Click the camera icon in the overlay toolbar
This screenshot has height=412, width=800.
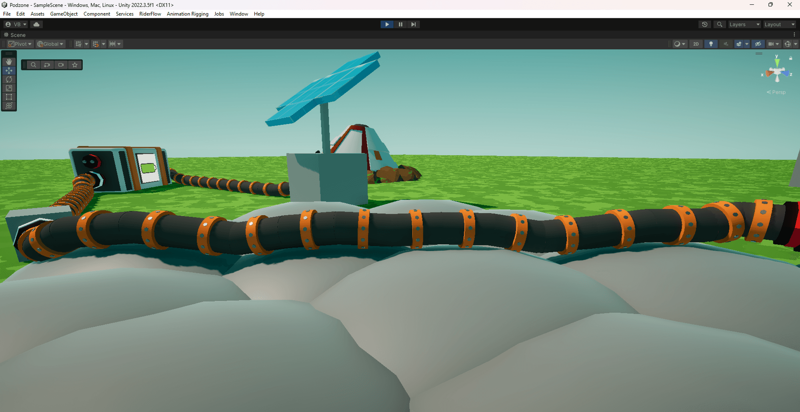pos(61,65)
